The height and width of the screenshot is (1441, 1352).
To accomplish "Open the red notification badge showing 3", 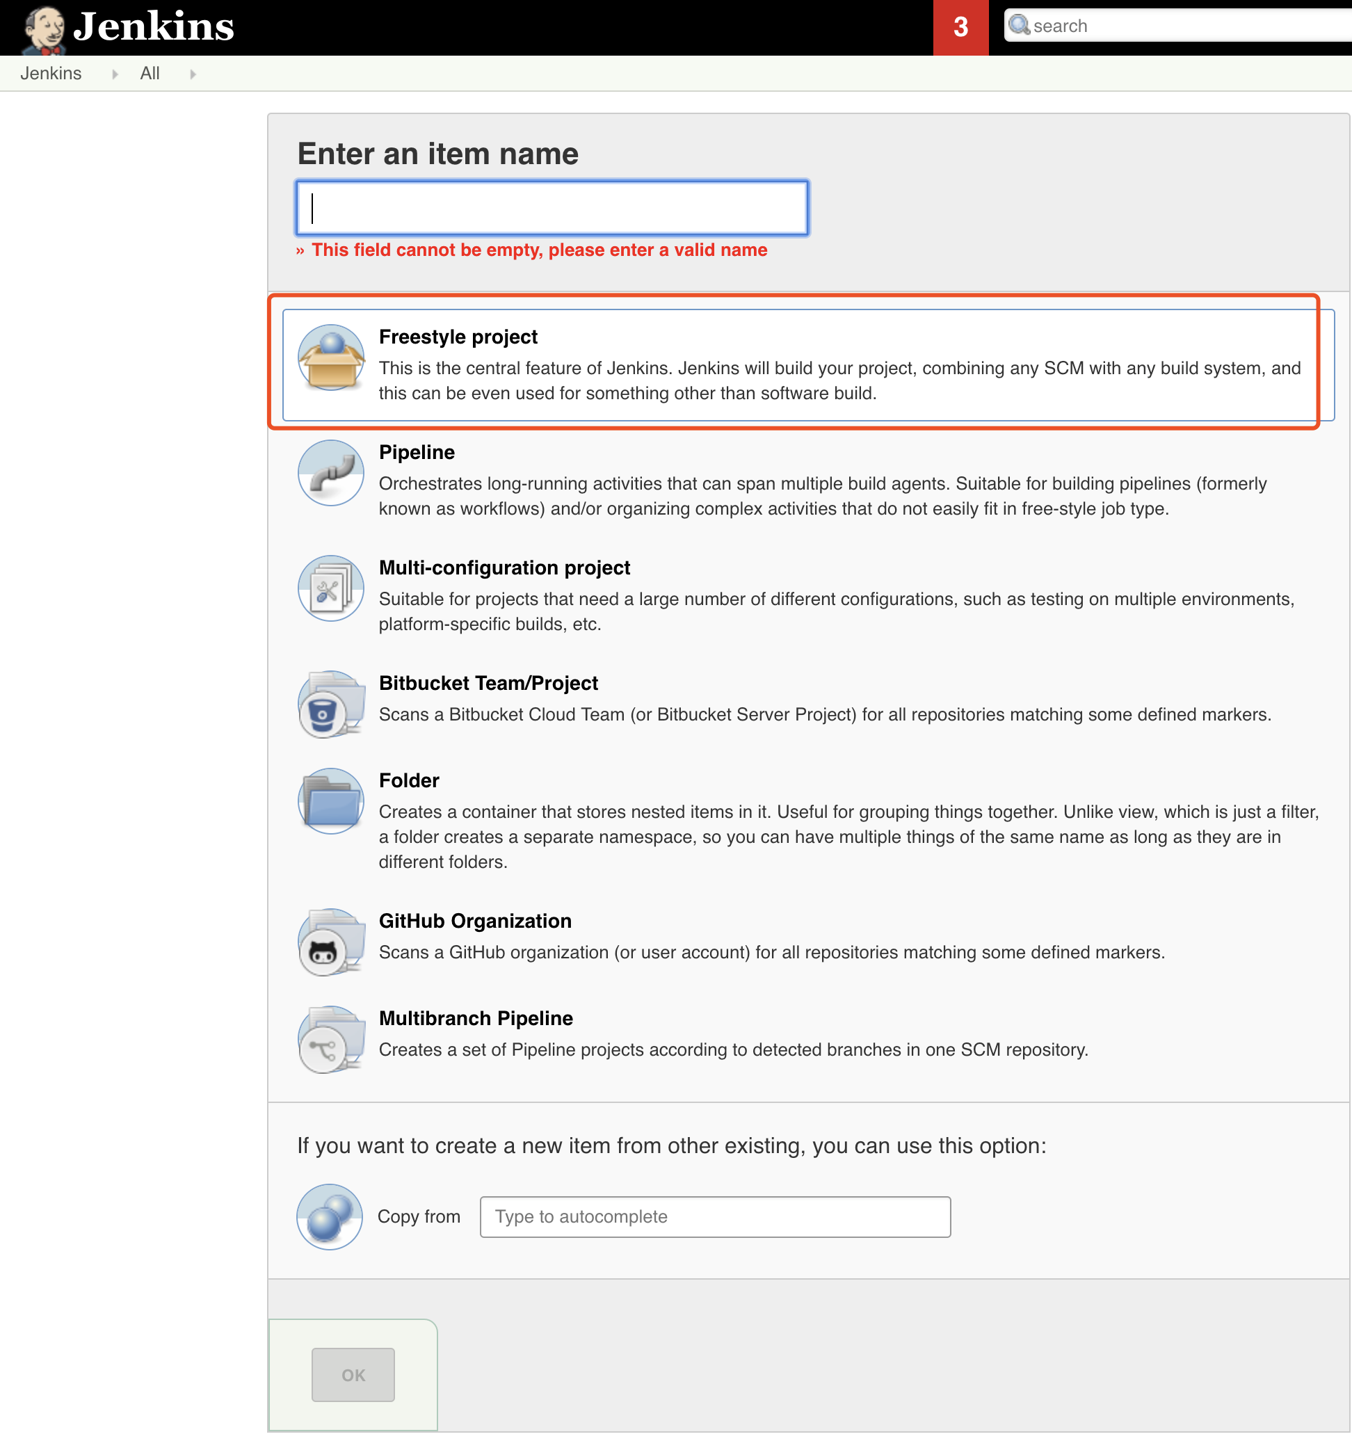I will pyautogui.click(x=960, y=28).
